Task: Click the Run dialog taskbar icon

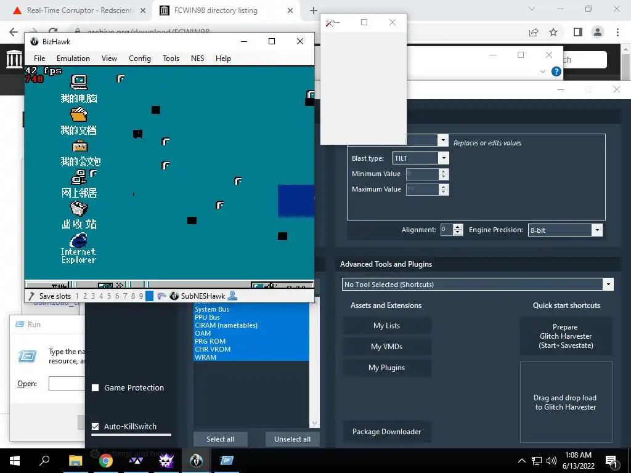Action: click(227, 461)
